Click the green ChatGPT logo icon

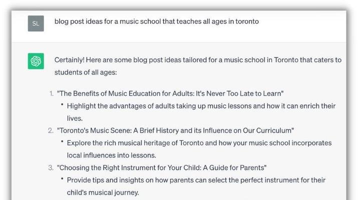[36, 61]
